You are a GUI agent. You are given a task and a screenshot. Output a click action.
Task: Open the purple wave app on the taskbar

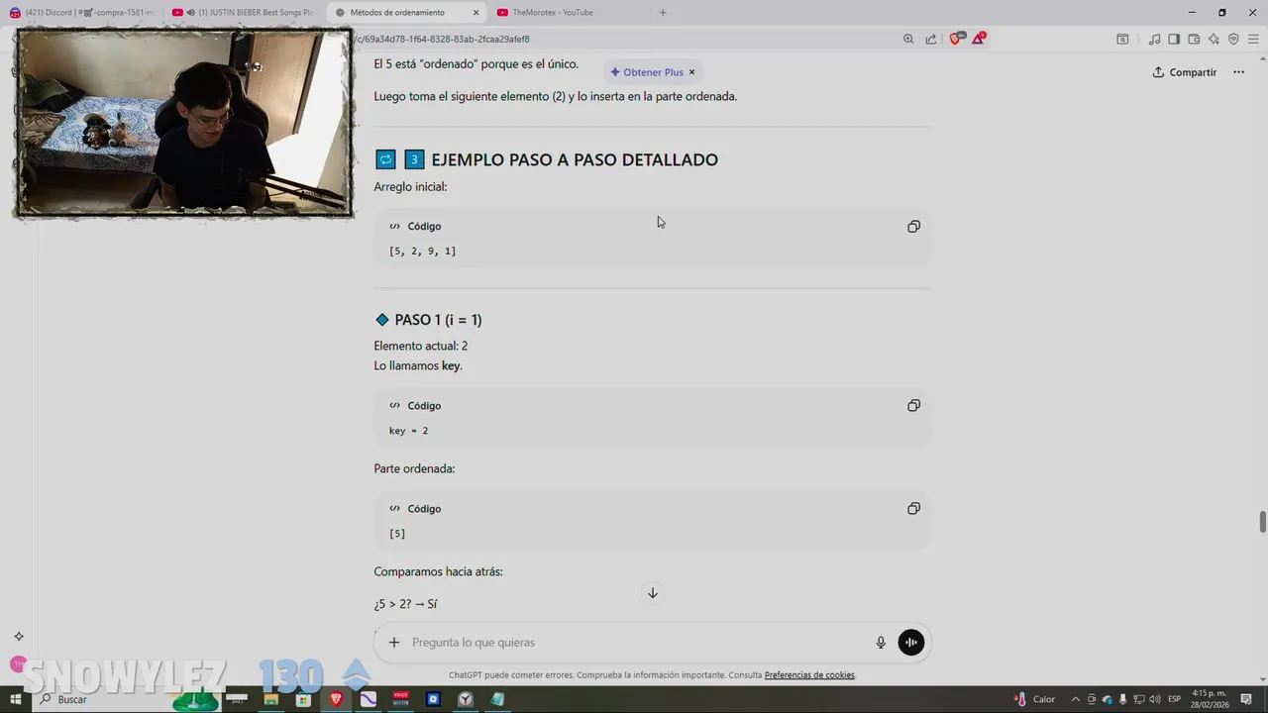pos(369,699)
